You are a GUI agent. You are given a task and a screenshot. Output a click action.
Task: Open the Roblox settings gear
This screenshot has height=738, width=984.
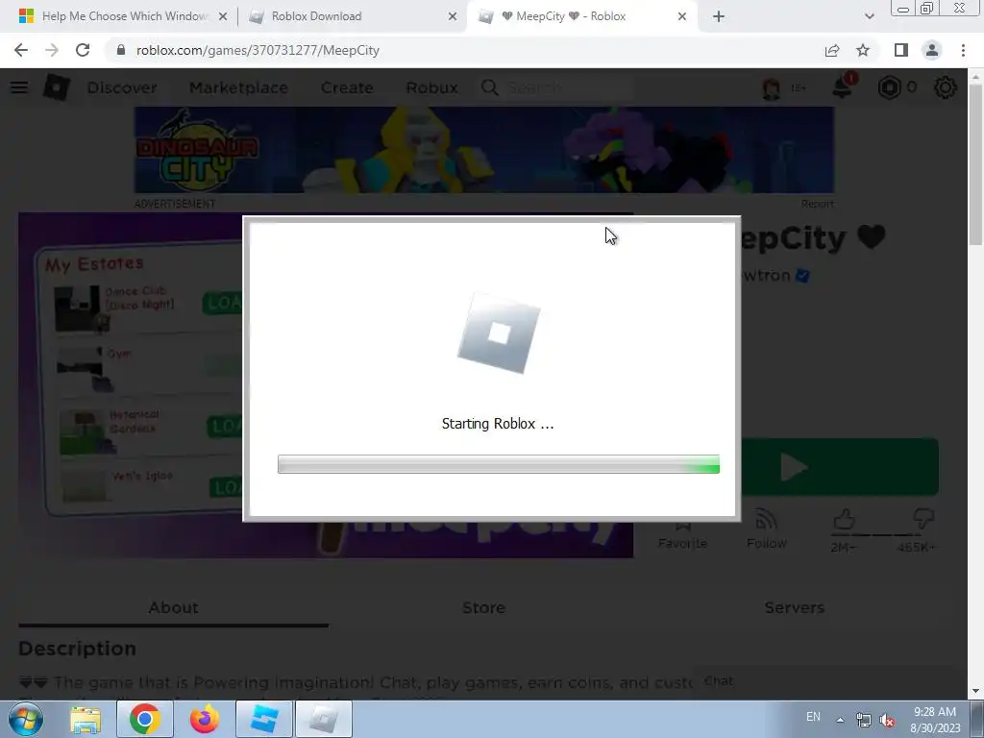946,87
